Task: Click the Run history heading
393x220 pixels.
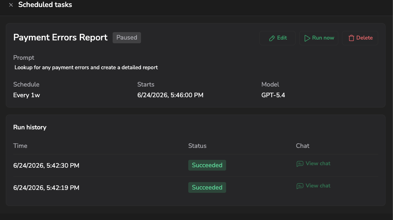Action: (x=30, y=127)
